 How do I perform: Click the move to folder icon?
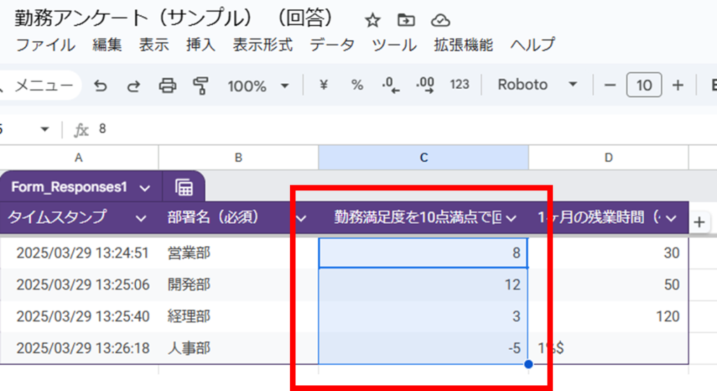coord(405,20)
